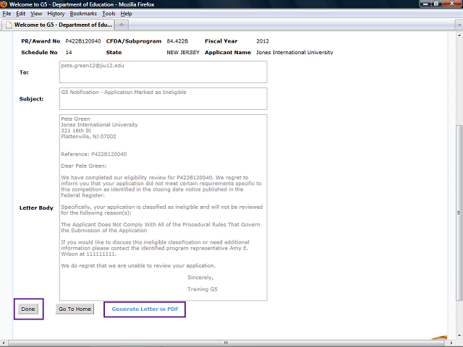Viewport: 463px width, 347px height.
Task: Click the horizontal scrollbar thumb
Action: point(226,343)
